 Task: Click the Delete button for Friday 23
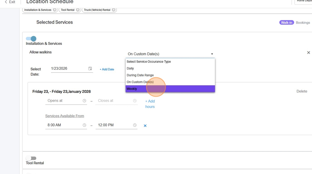[302, 91]
